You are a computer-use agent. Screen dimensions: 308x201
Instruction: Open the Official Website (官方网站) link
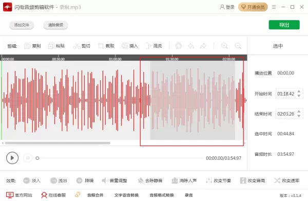[x=19, y=195]
